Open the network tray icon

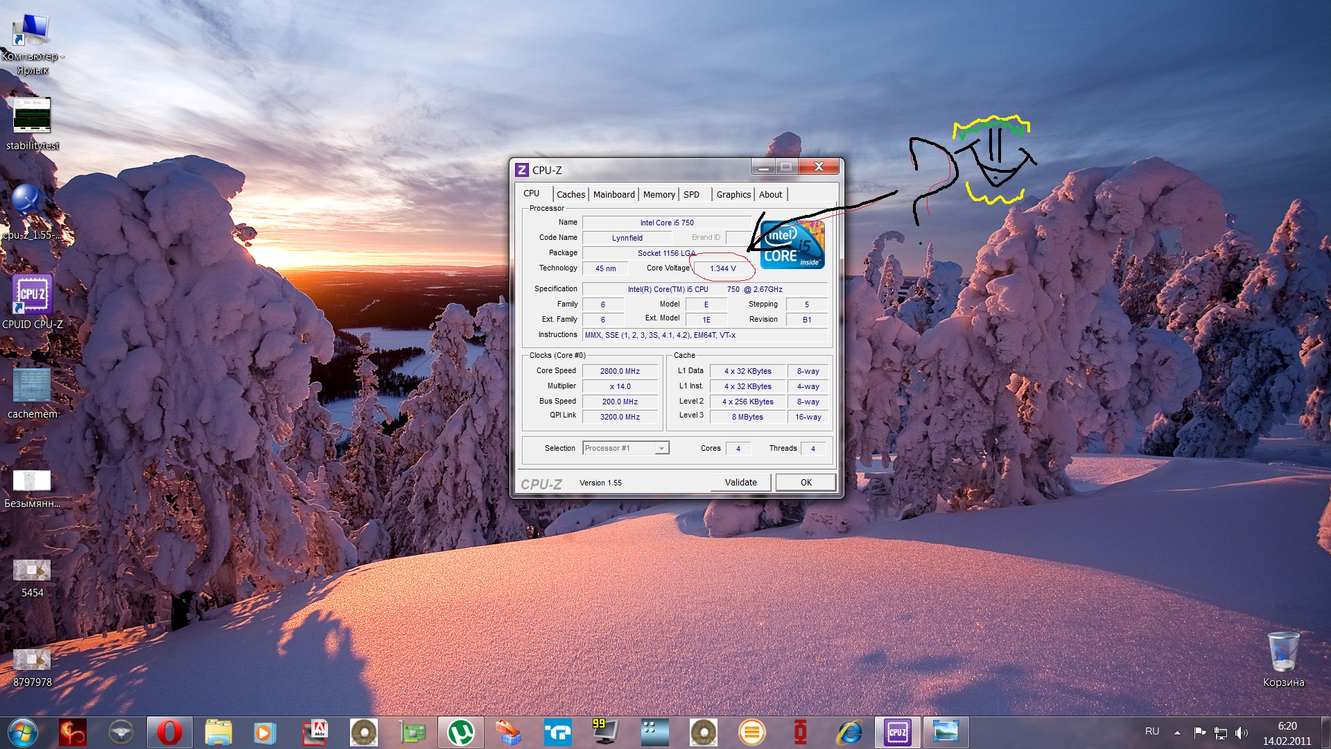pyautogui.click(x=1221, y=732)
